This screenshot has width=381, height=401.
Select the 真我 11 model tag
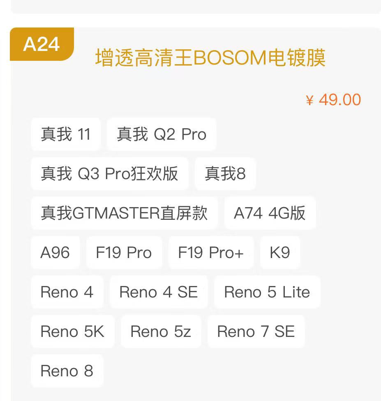click(x=66, y=134)
